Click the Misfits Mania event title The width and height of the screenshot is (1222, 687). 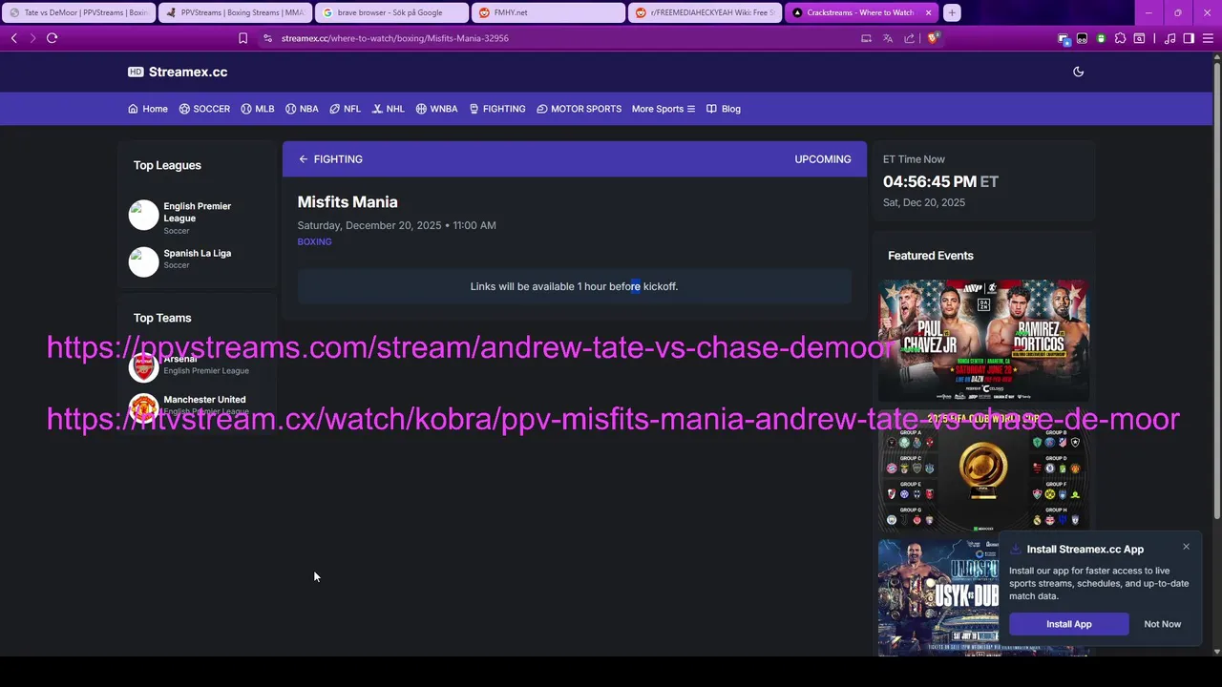click(348, 202)
